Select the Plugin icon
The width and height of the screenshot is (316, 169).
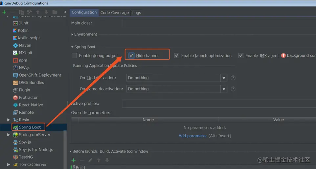click(15, 90)
